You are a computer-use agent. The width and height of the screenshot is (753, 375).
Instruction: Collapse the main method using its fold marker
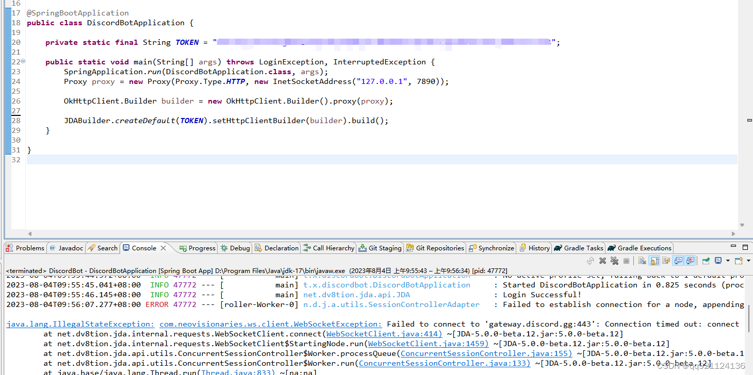(22, 61)
